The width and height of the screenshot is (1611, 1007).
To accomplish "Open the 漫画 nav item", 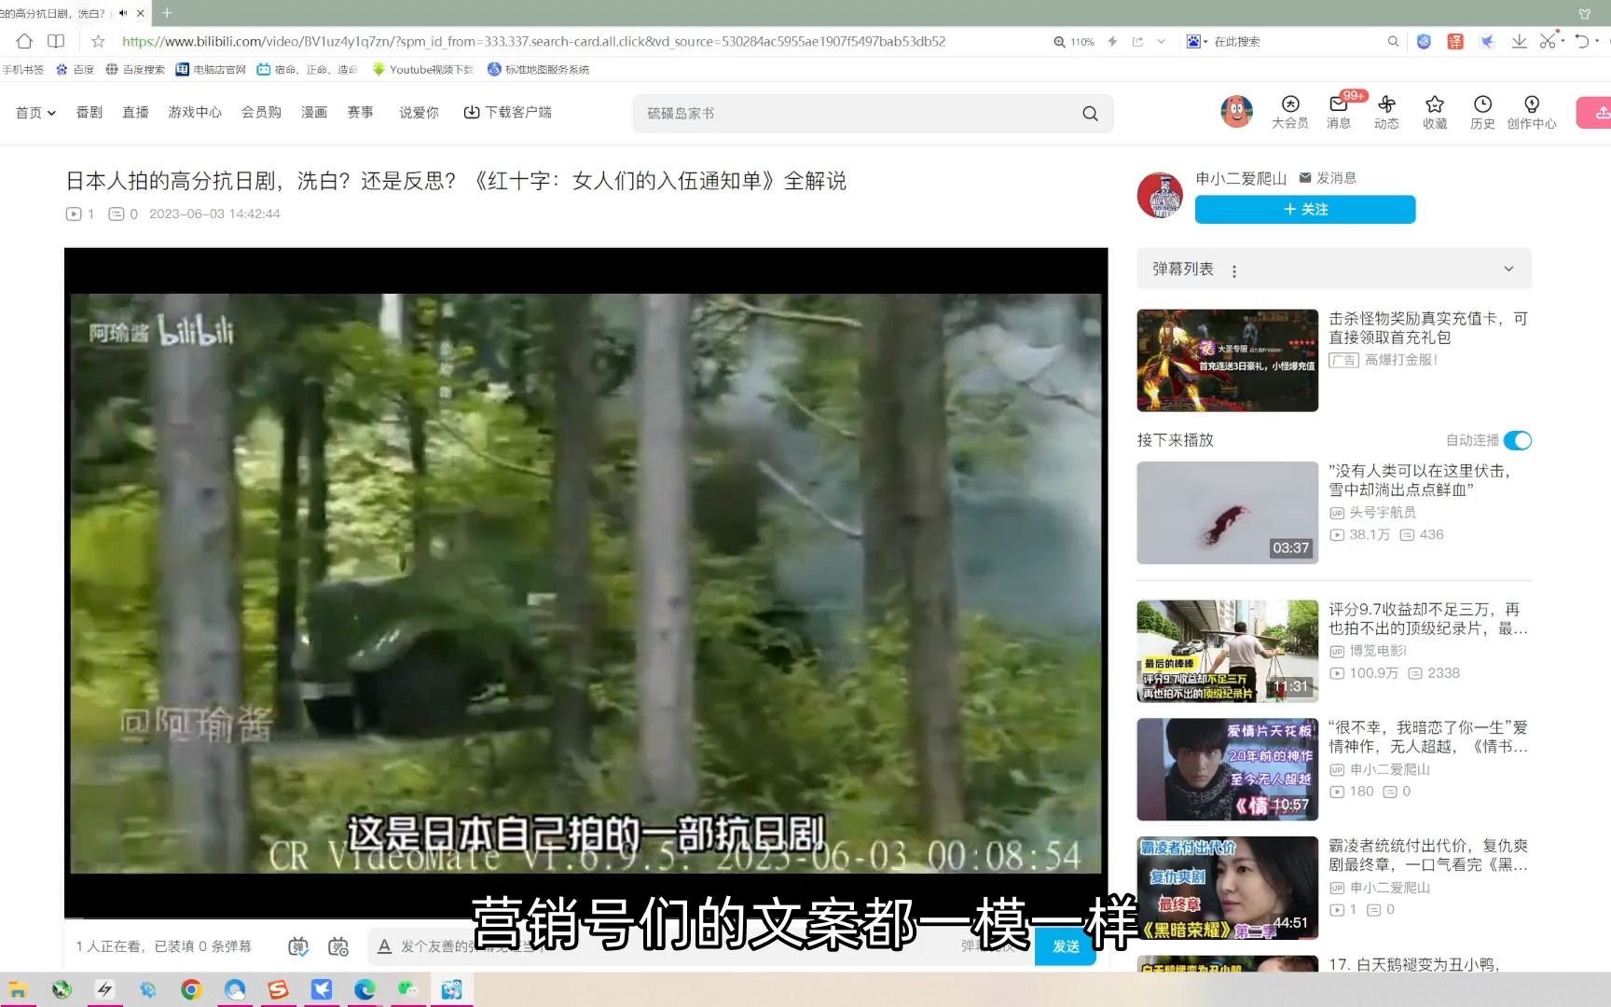I will (x=313, y=112).
